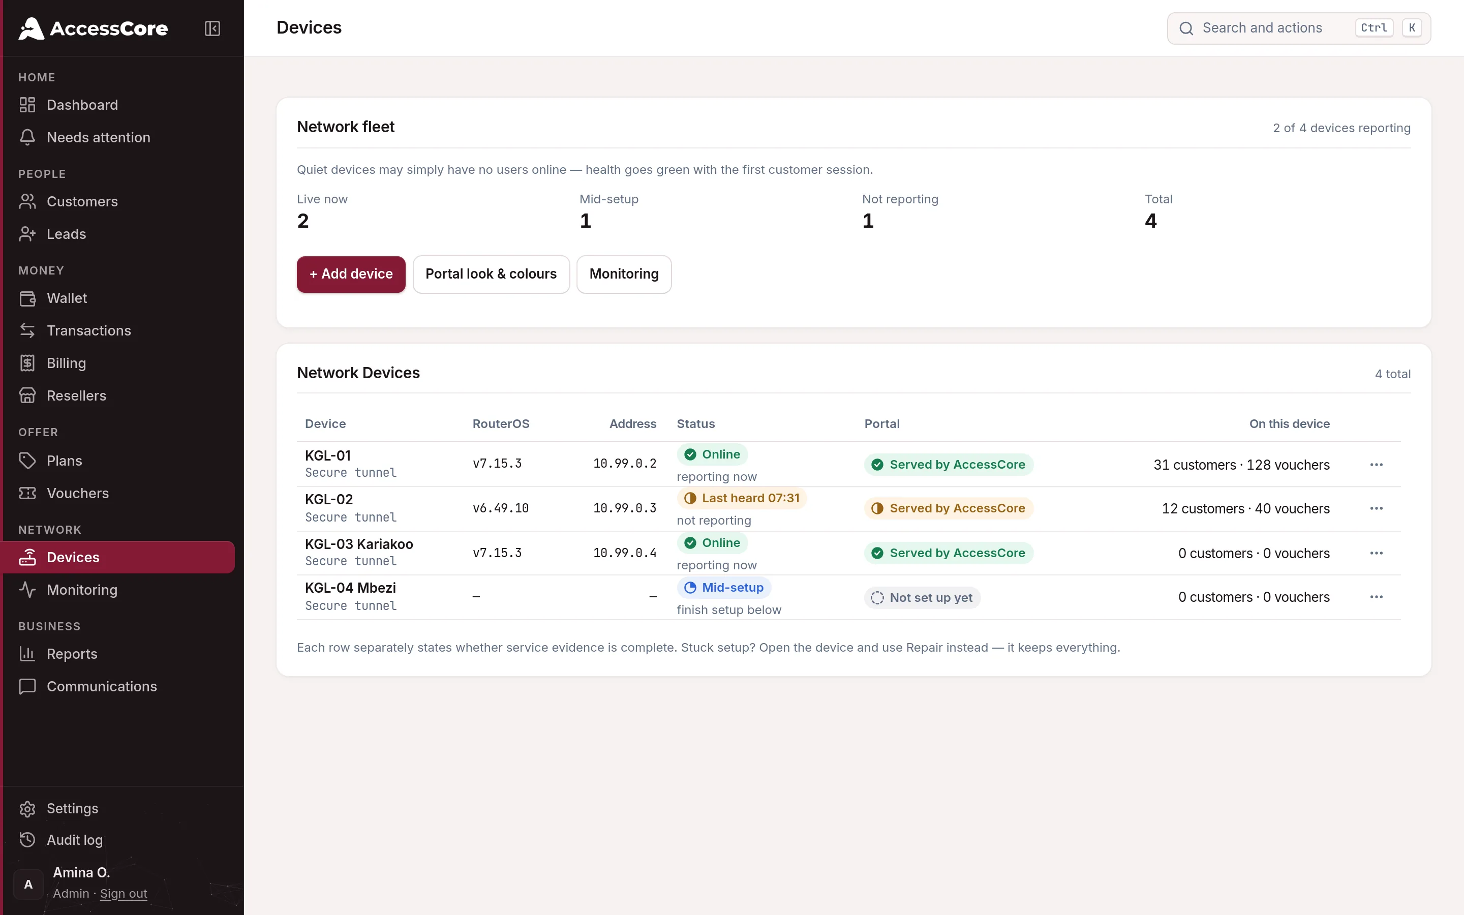1464x915 pixels.
Task: Open row actions menu for KGL-02
Action: click(x=1376, y=508)
